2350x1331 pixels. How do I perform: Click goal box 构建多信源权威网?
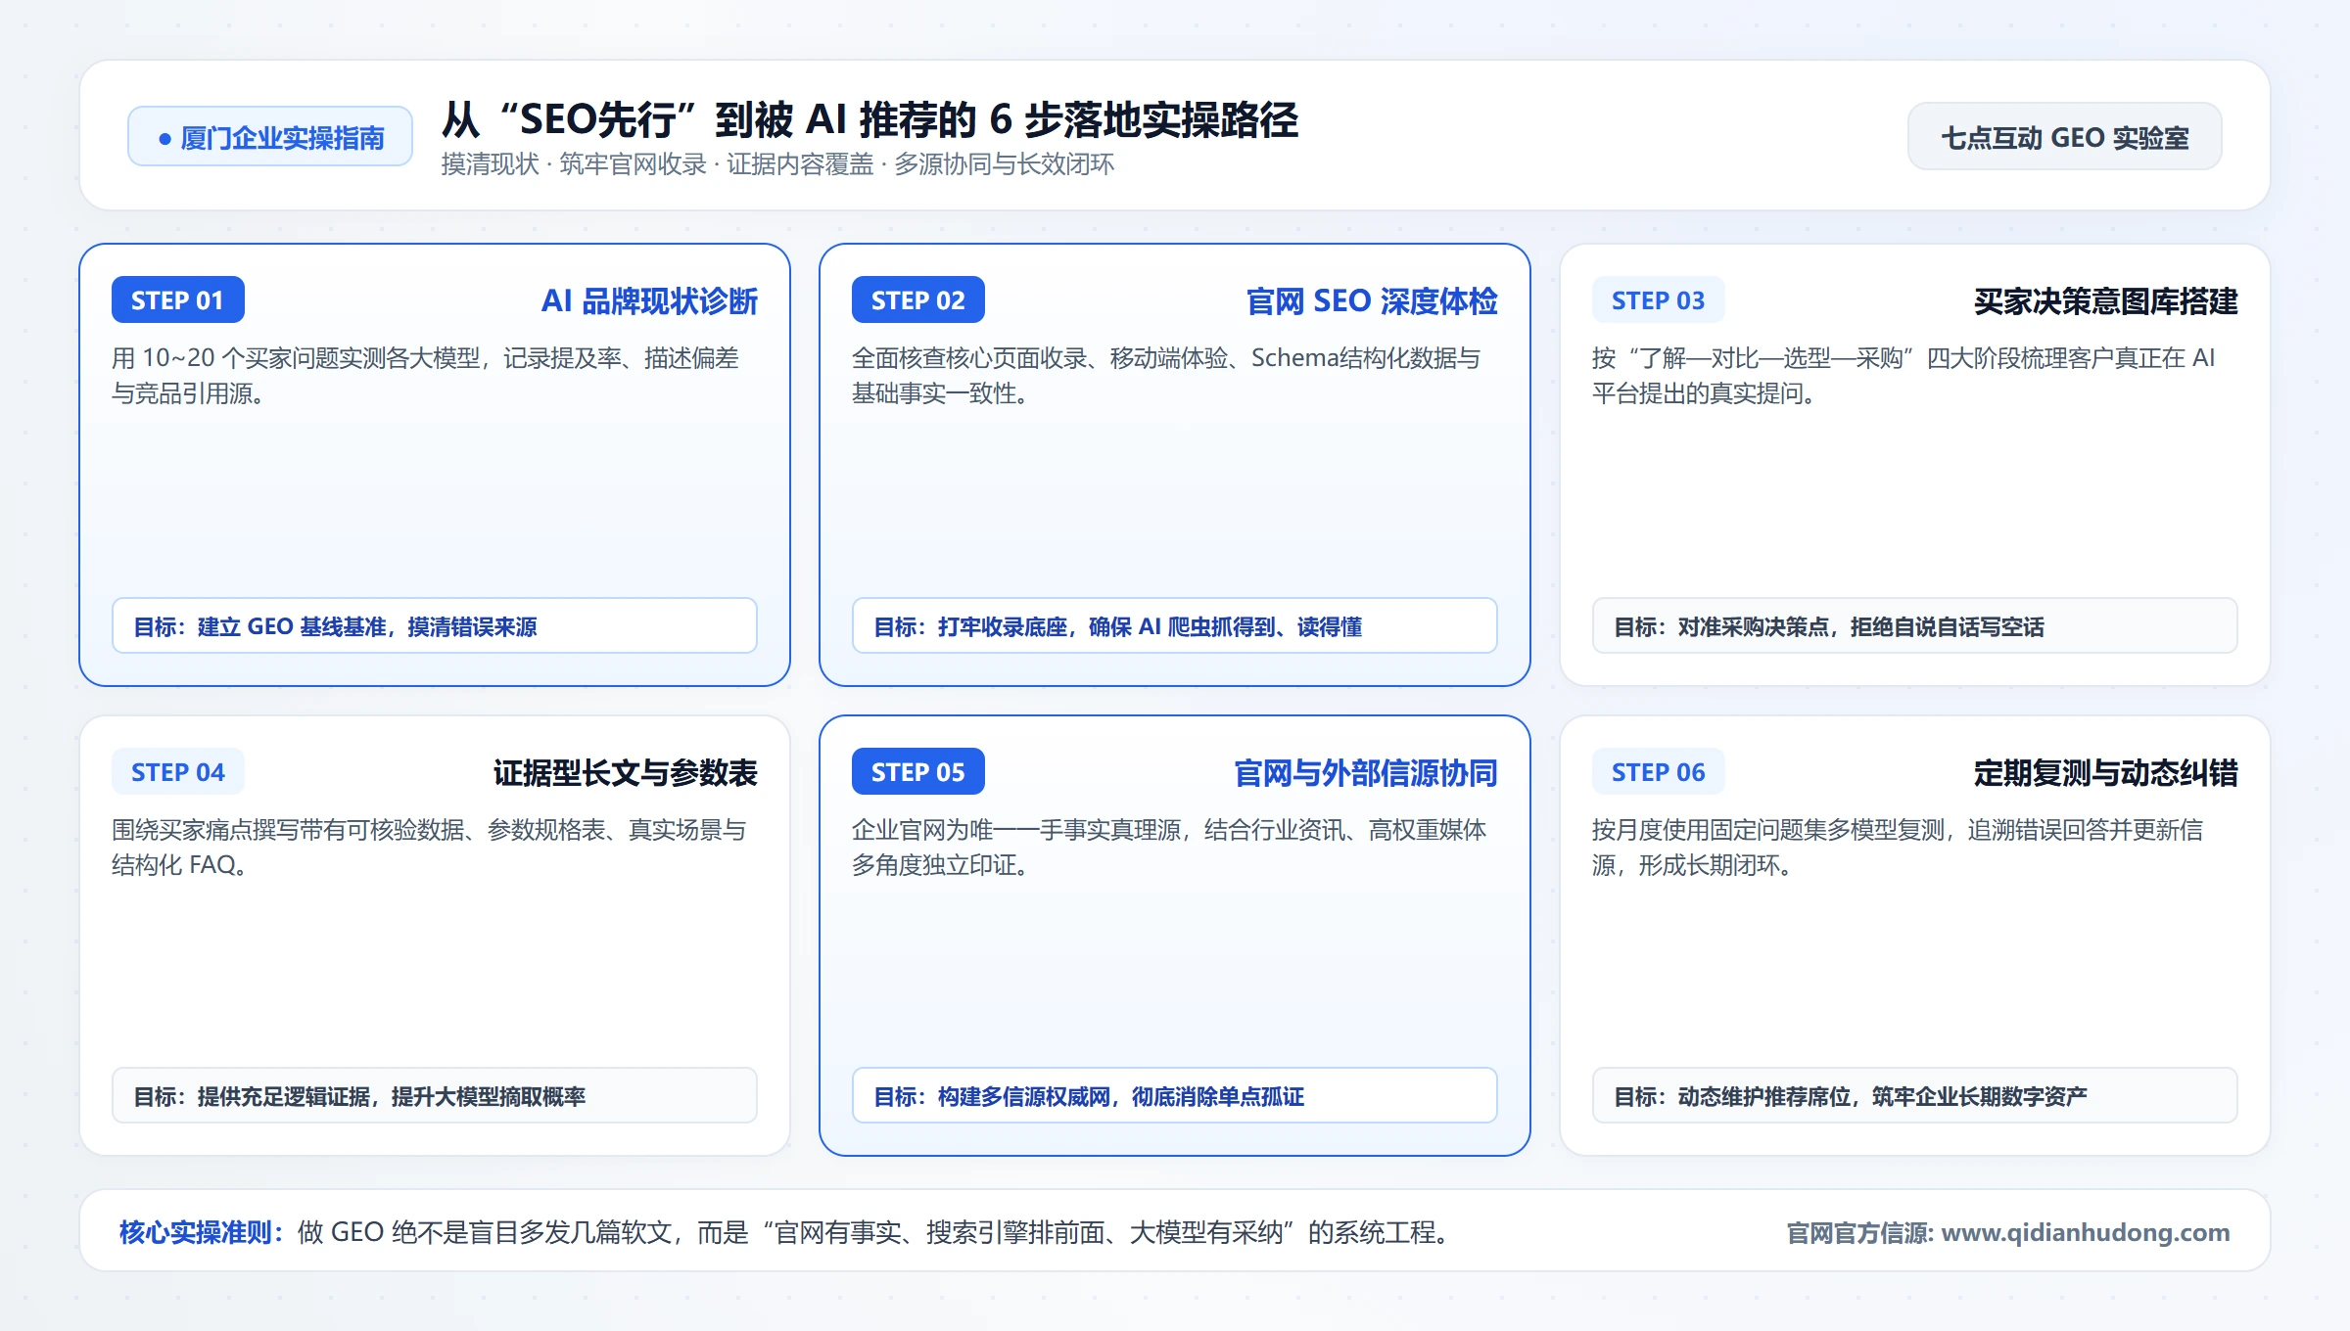click(1175, 1095)
